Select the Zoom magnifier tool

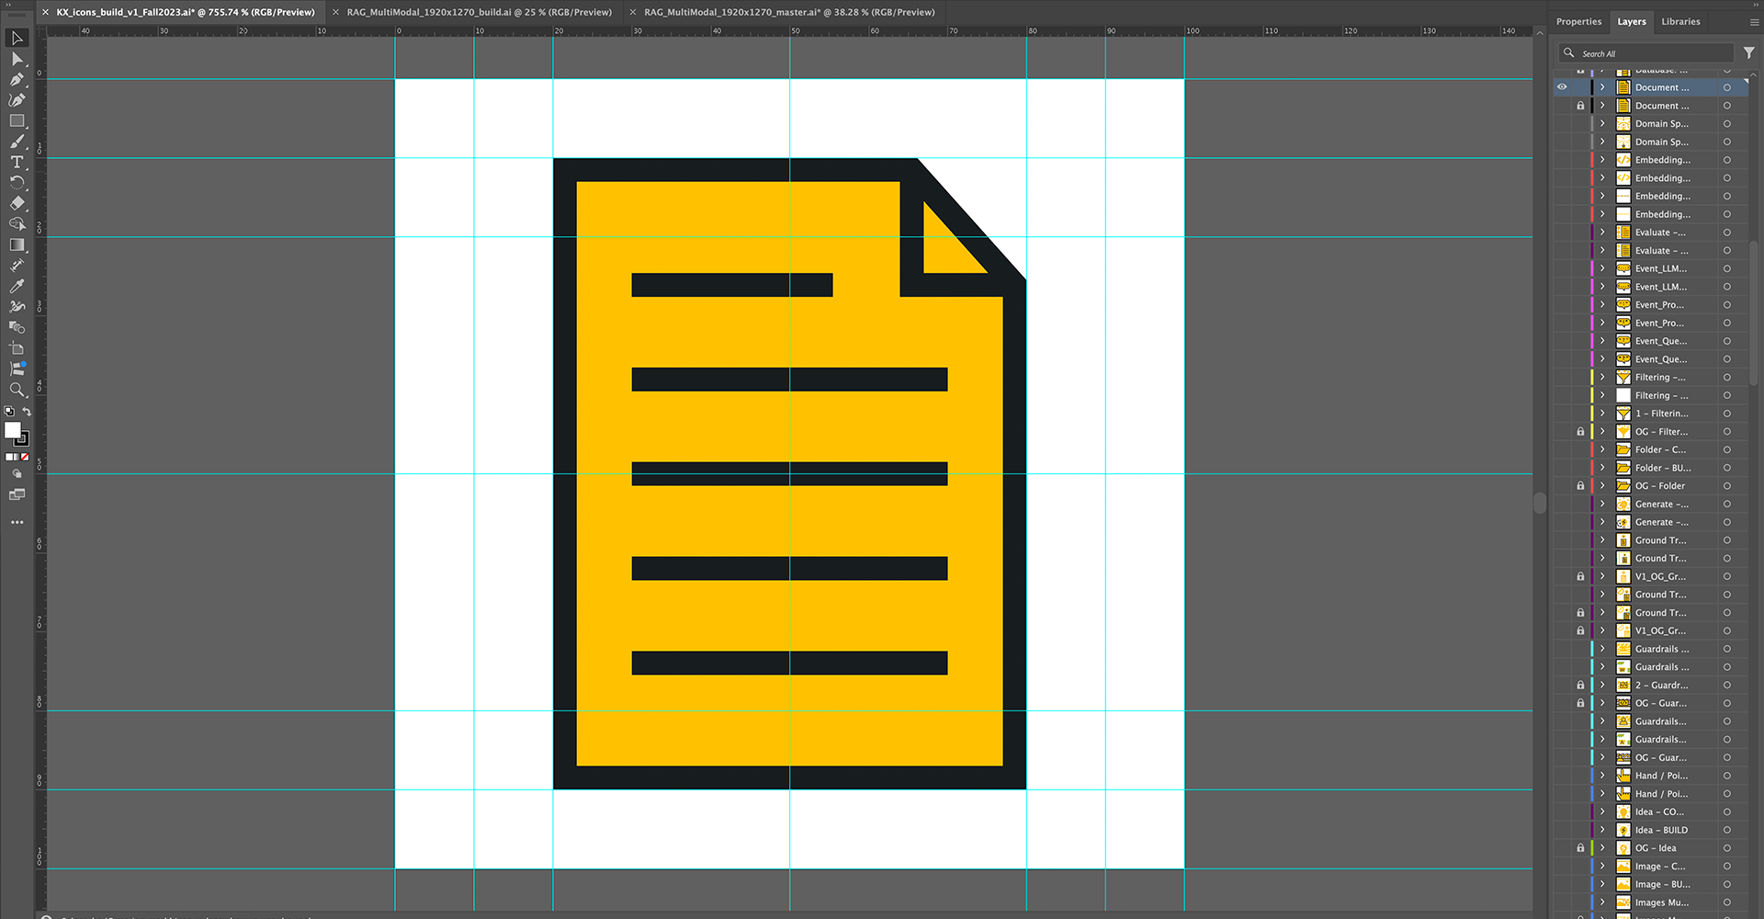click(17, 390)
